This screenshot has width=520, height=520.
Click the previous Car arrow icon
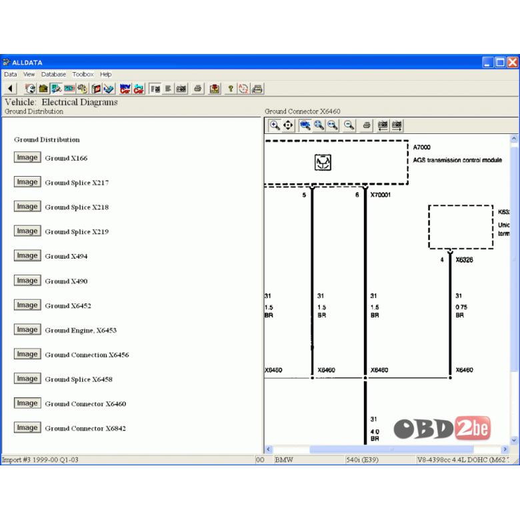click(138, 89)
